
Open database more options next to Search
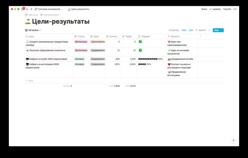point(209,30)
